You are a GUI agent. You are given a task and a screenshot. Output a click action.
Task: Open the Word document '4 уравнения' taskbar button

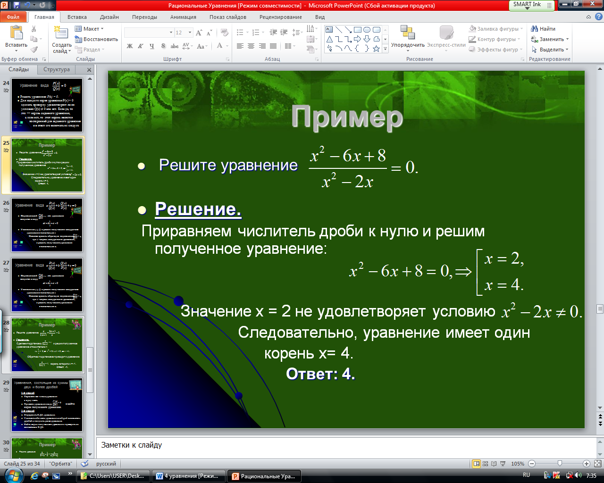click(x=188, y=476)
